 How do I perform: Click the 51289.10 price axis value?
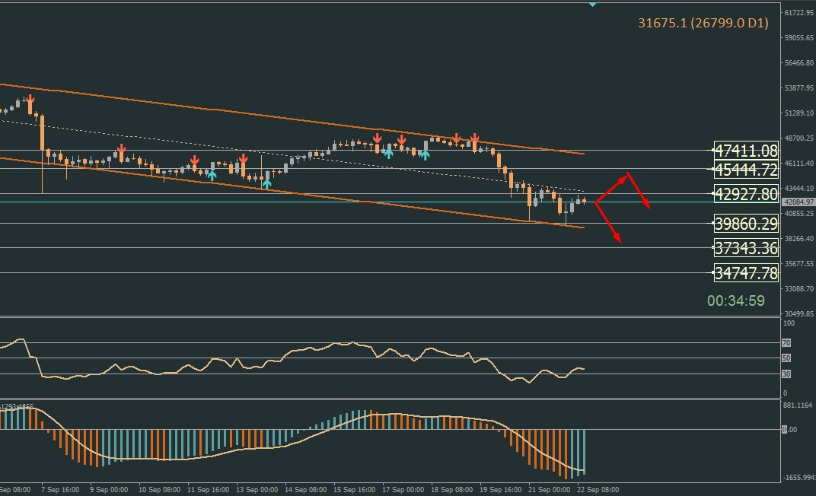[x=798, y=113]
